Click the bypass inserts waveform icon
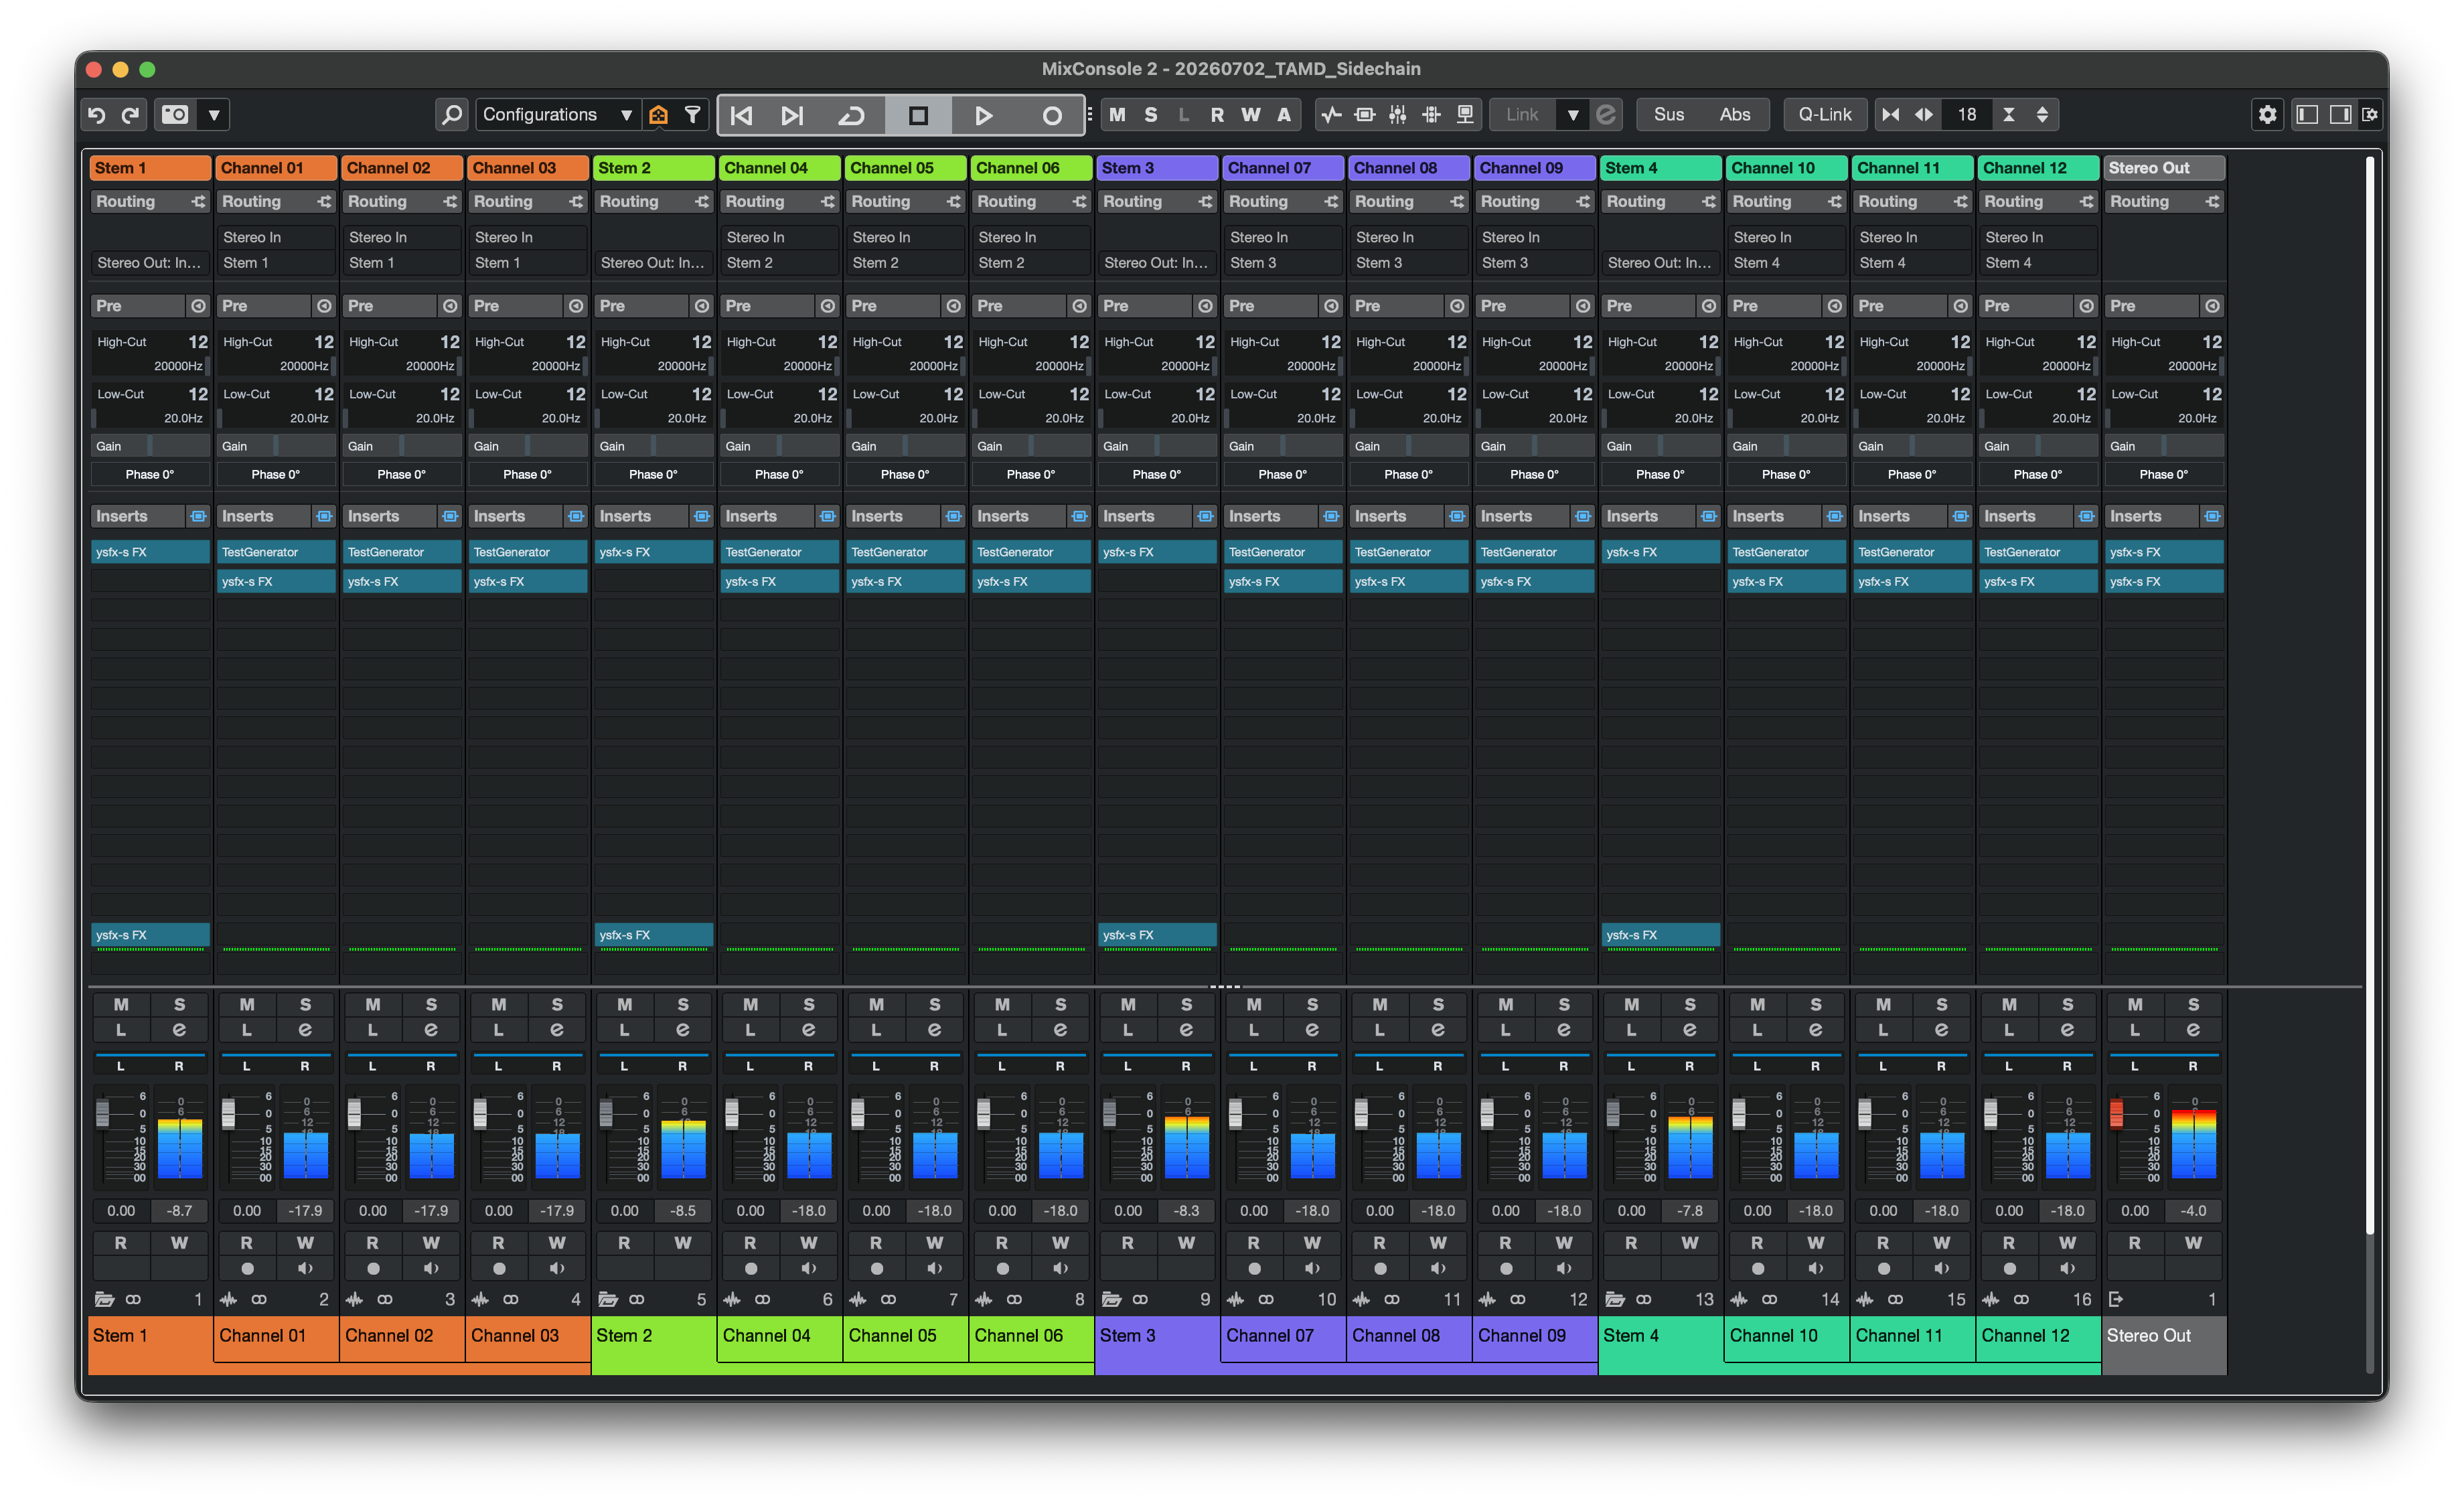The image size is (2464, 1501). [1331, 115]
